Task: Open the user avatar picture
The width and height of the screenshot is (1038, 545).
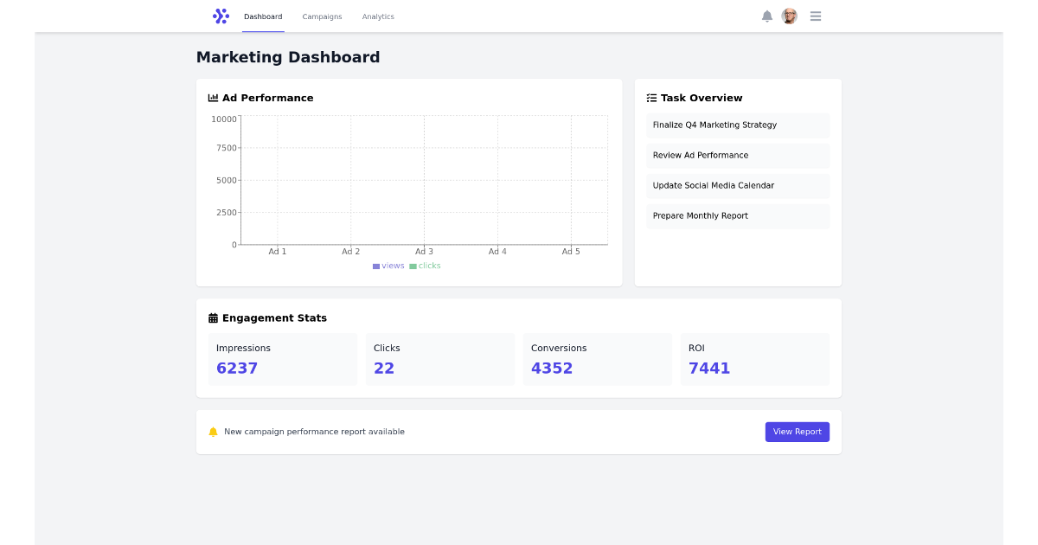Action: click(789, 16)
